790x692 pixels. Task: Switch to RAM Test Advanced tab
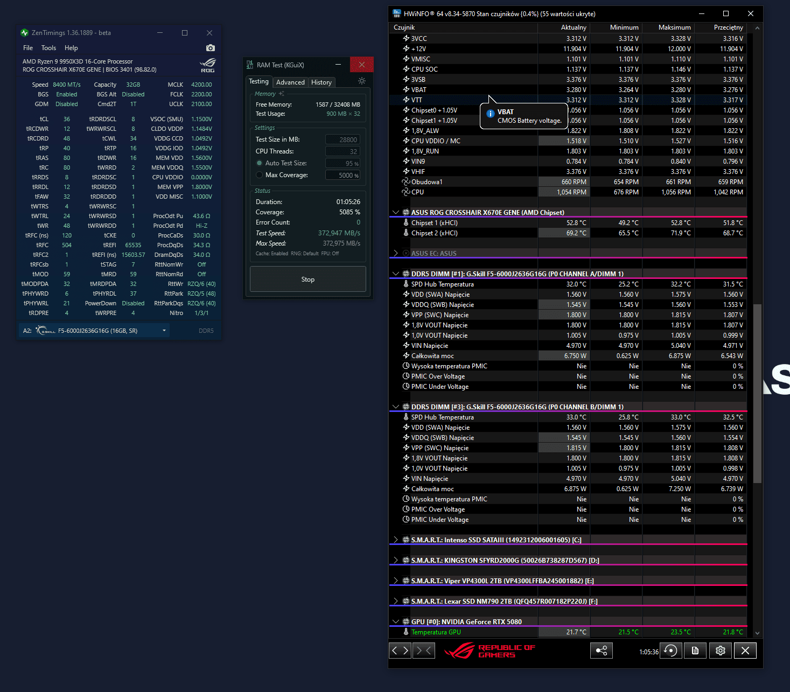pos(290,82)
